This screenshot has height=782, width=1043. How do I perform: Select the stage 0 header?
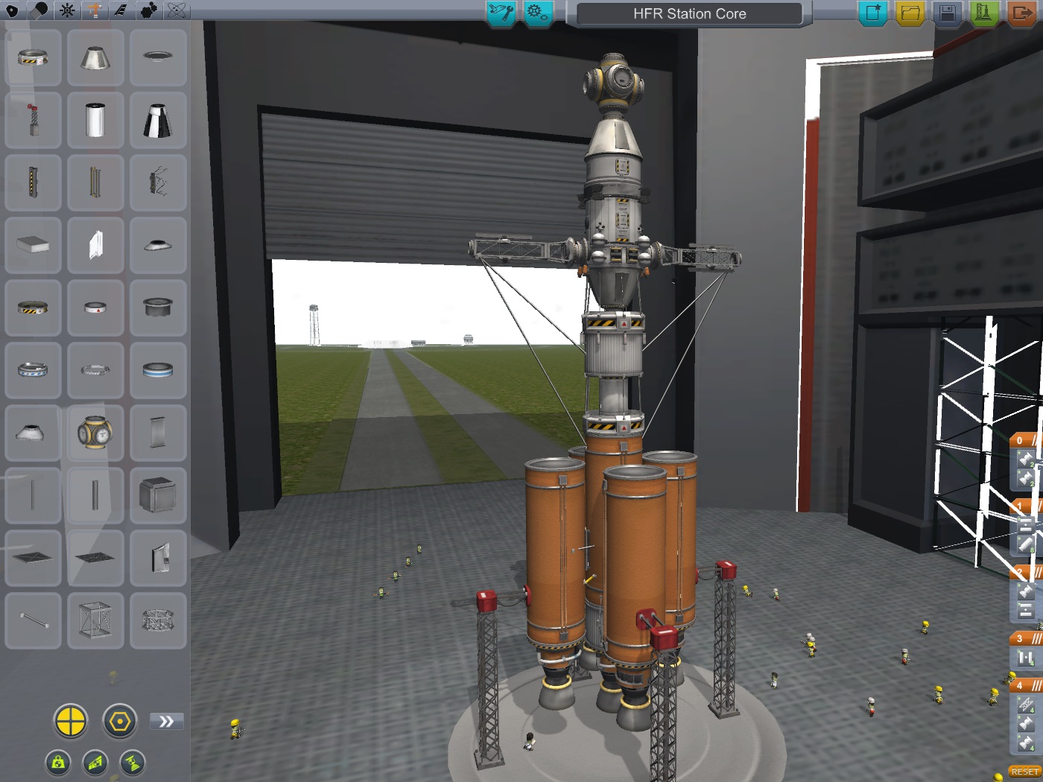click(1027, 440)
